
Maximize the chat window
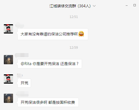(x=135, y=5)
